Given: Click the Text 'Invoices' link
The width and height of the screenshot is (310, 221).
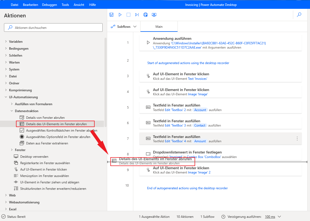Looking at the screenshot, I should 198,79.
